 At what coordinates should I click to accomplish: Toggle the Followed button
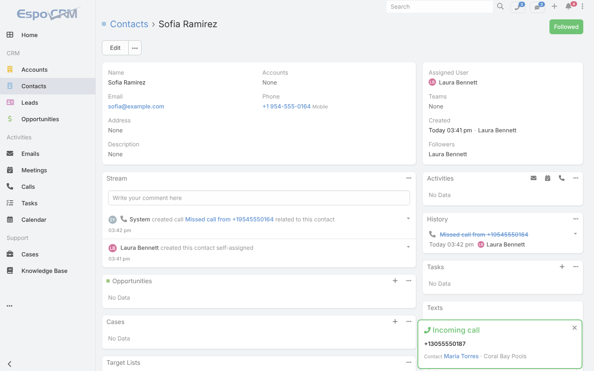tap(566, 27)
